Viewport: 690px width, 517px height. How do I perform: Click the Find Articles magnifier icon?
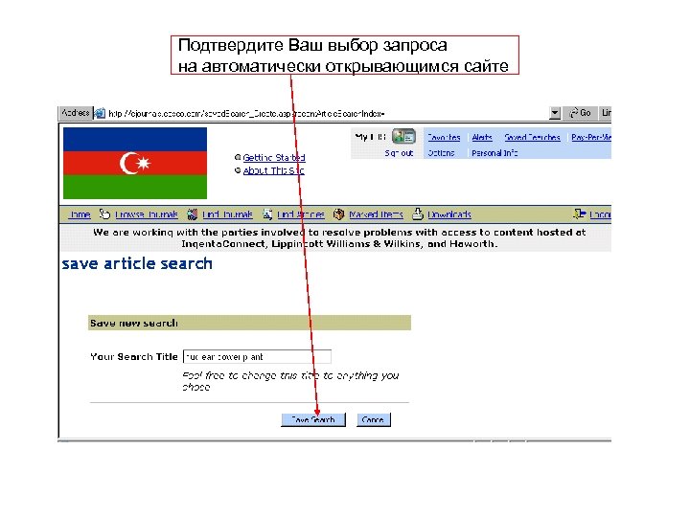click(x=267, y=214)
